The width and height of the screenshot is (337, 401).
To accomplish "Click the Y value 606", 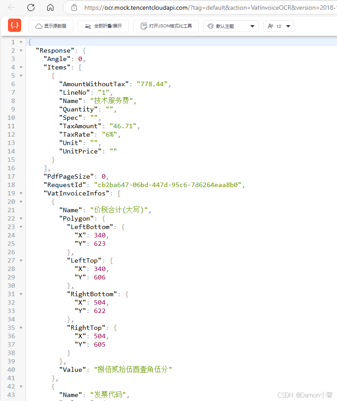I will pos(100,278).
